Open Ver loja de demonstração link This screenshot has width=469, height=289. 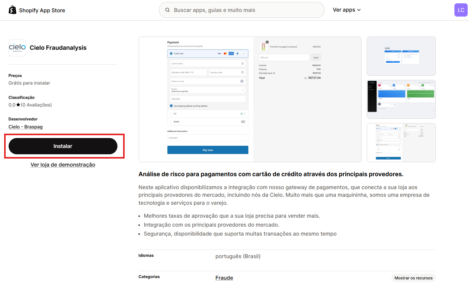(x=63, y=165)
